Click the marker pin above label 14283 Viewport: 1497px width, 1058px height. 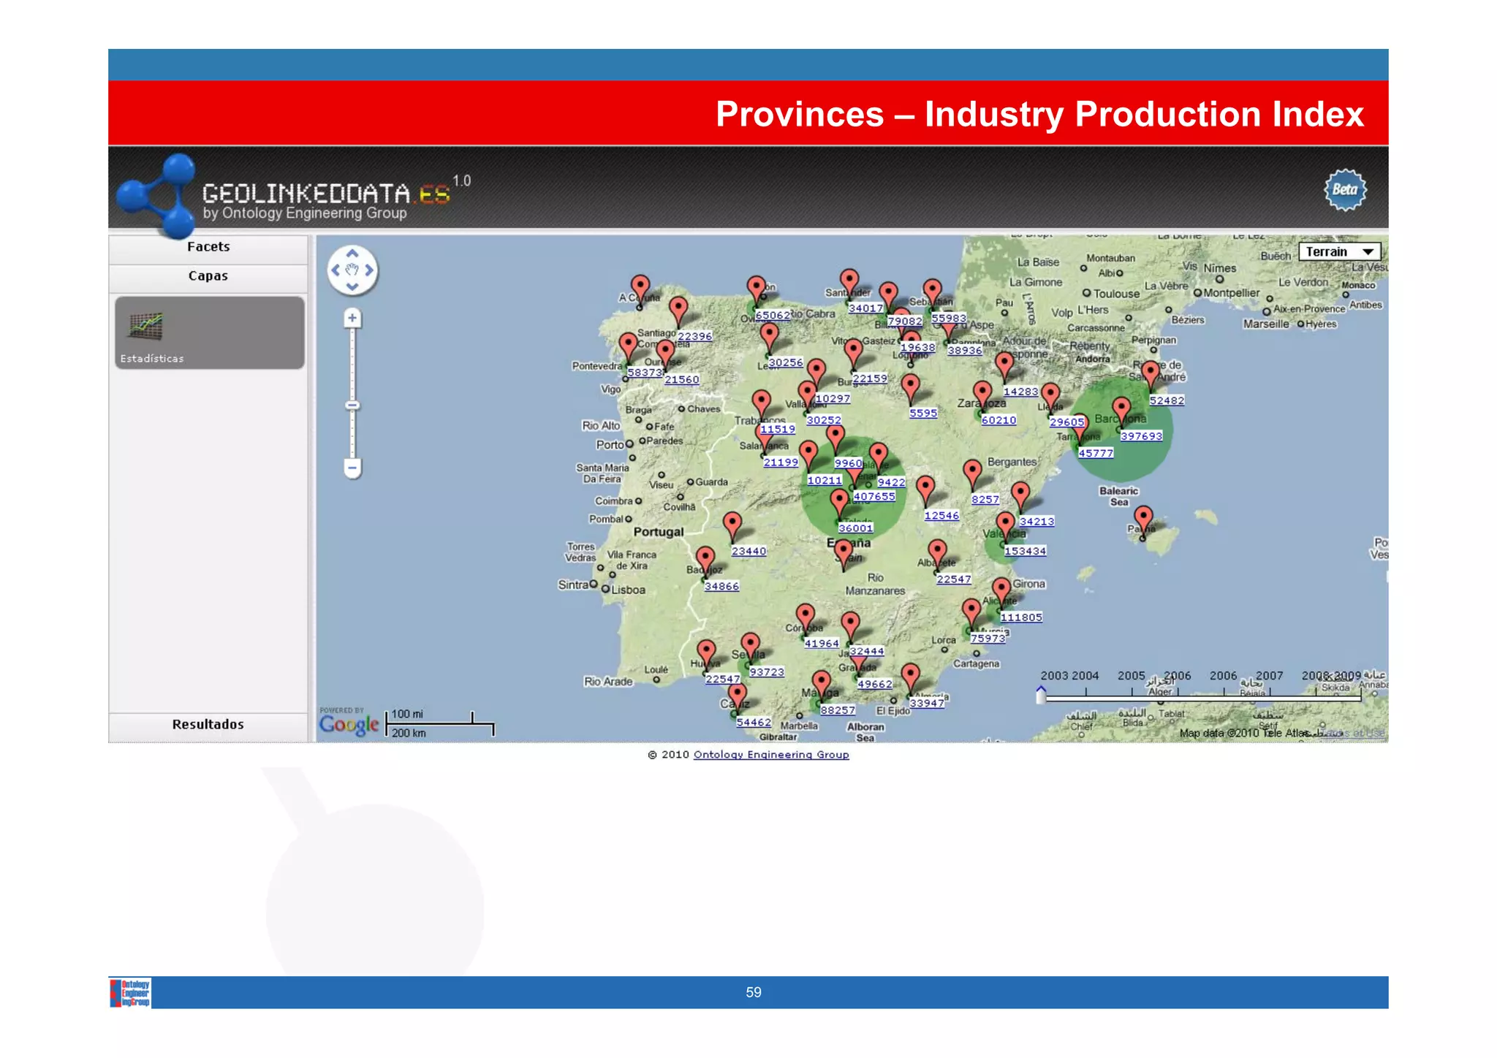[x=1005, y=367]
